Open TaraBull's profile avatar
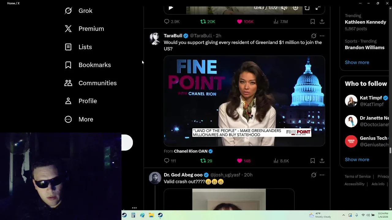The width and height of the screenshot is (392, 220). pyautogui.click(x=155, y=39)
